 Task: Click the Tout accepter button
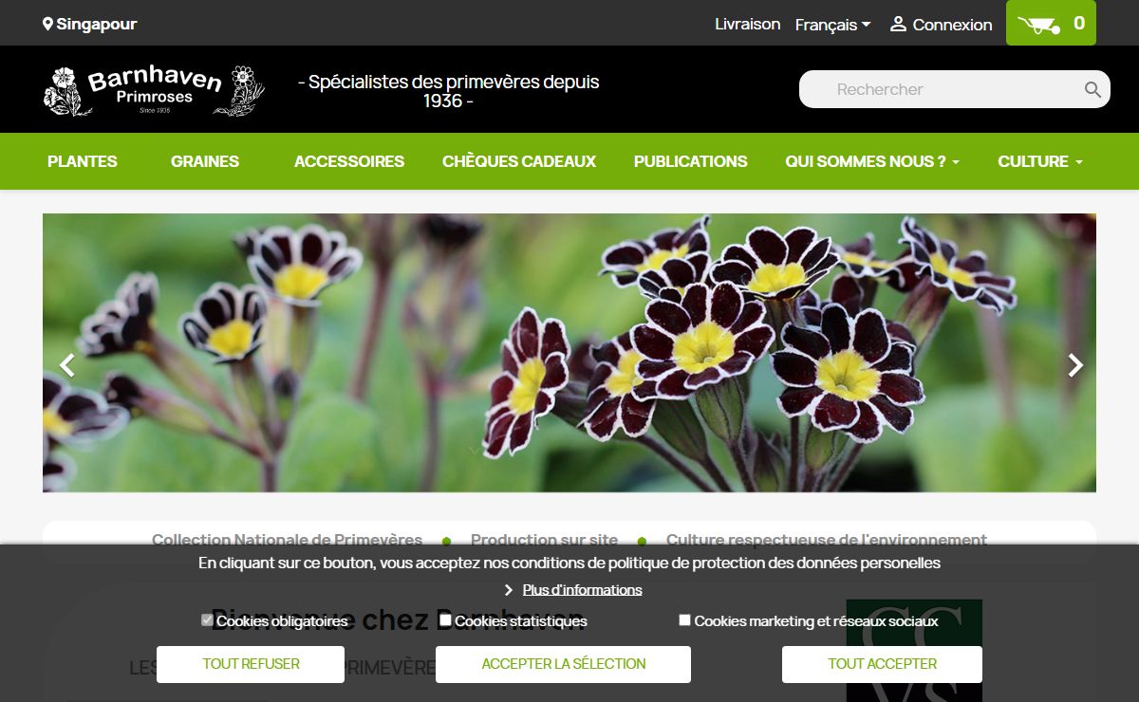[883, 664]
